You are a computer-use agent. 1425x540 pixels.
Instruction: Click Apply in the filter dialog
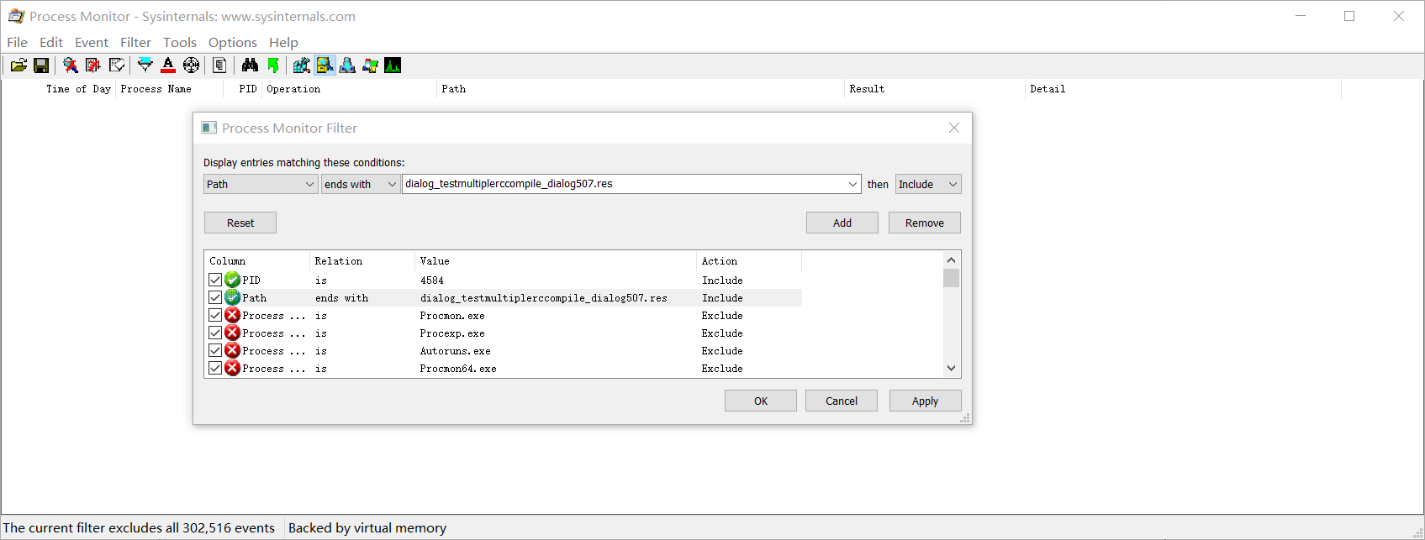point(926,401)
